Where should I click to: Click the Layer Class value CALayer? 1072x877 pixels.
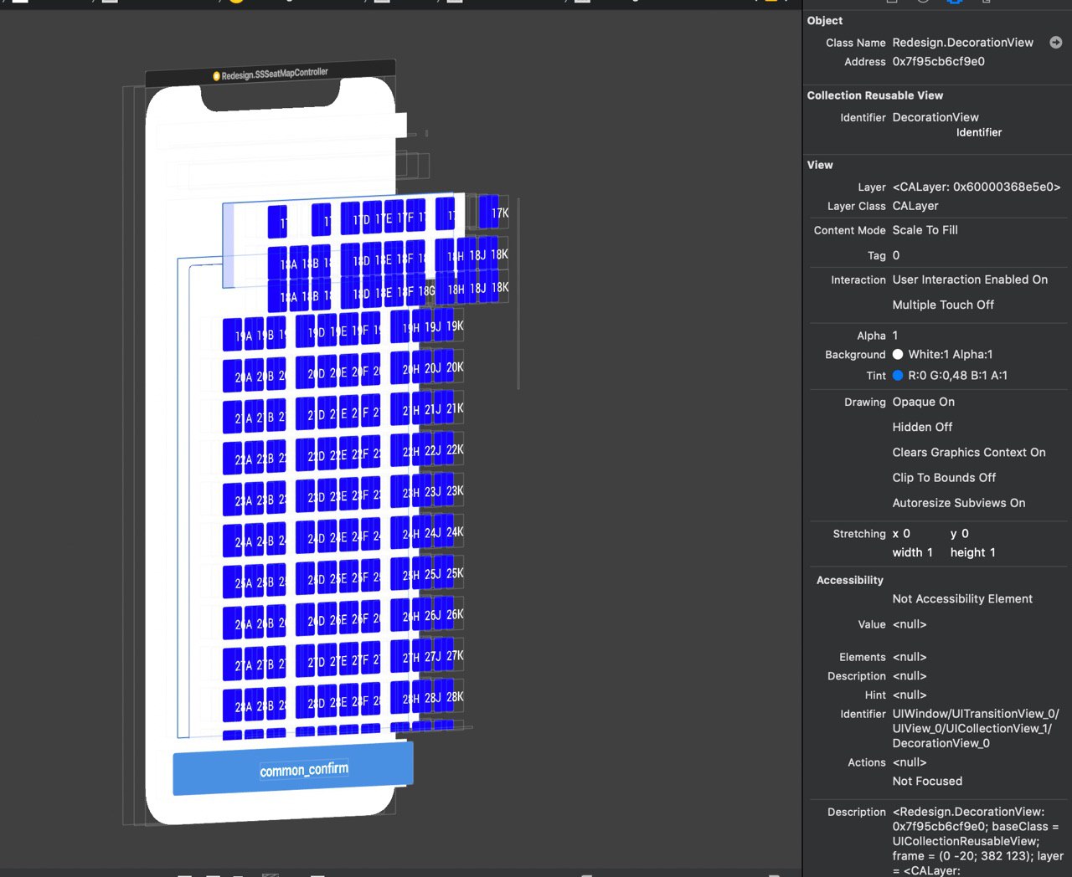915,206
